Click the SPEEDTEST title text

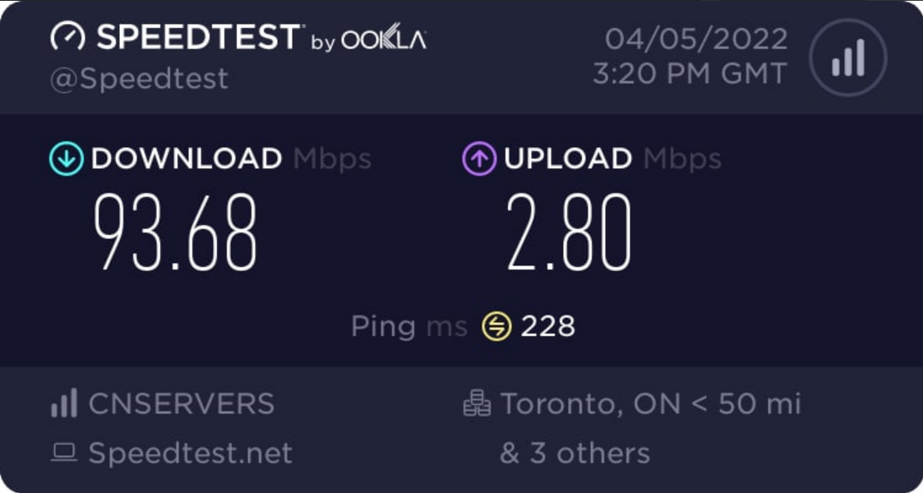(x=199, y=37)
